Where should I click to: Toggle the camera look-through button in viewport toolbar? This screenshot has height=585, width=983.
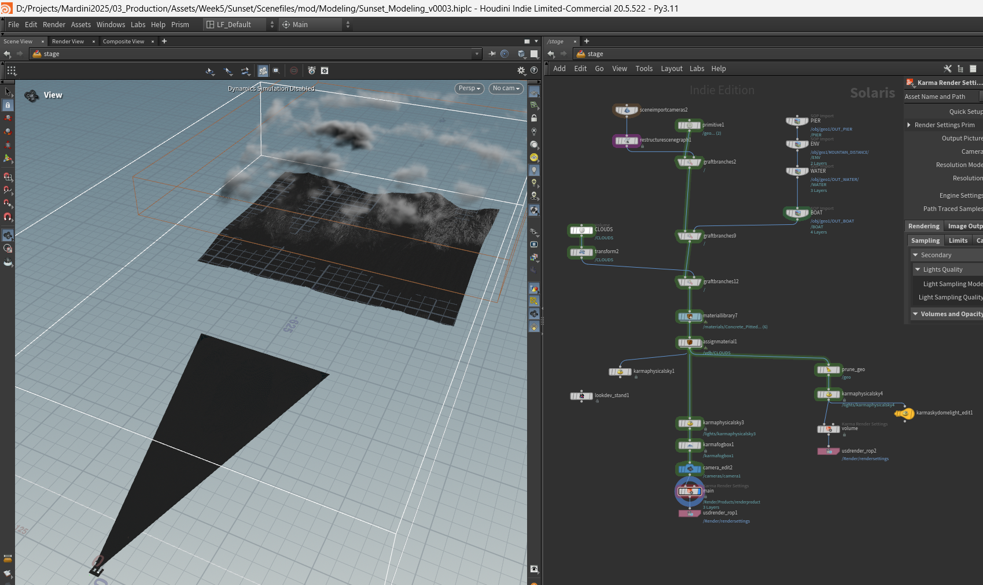pos(263,71)
